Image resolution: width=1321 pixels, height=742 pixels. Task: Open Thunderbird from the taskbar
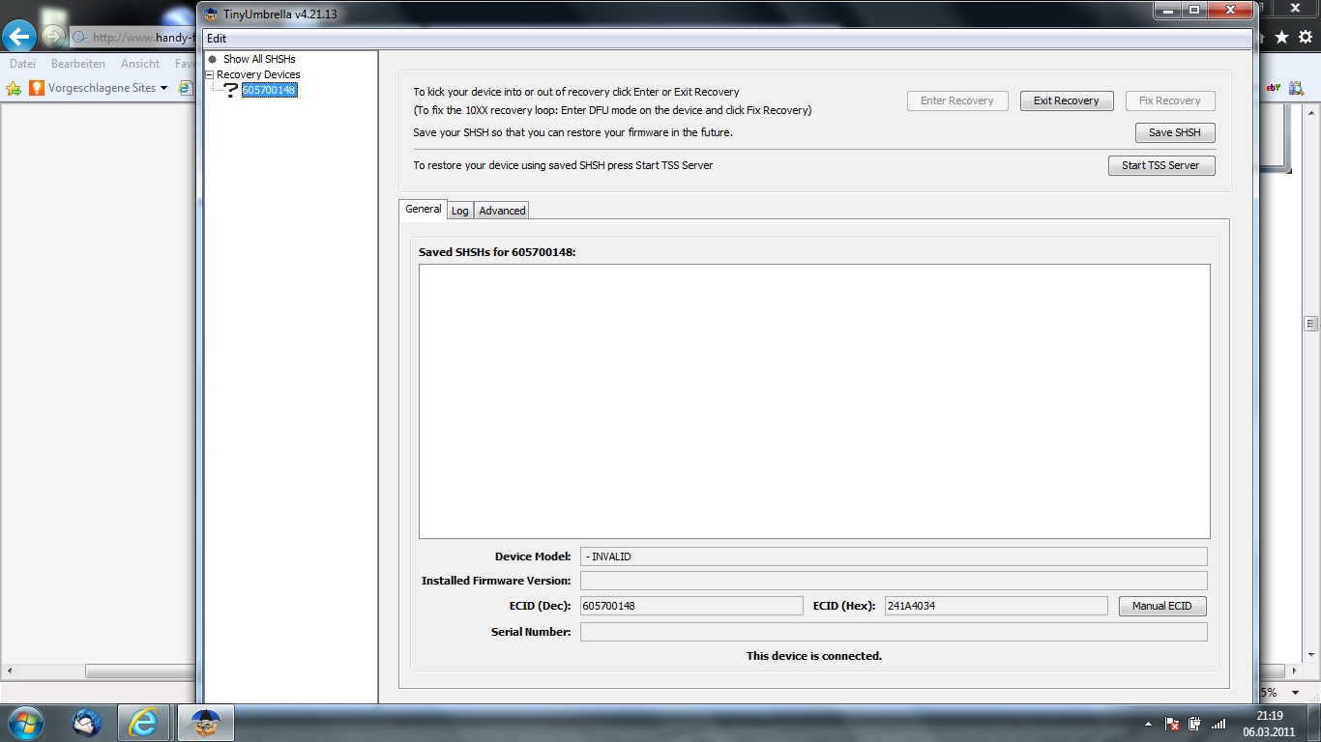point(87,722)
